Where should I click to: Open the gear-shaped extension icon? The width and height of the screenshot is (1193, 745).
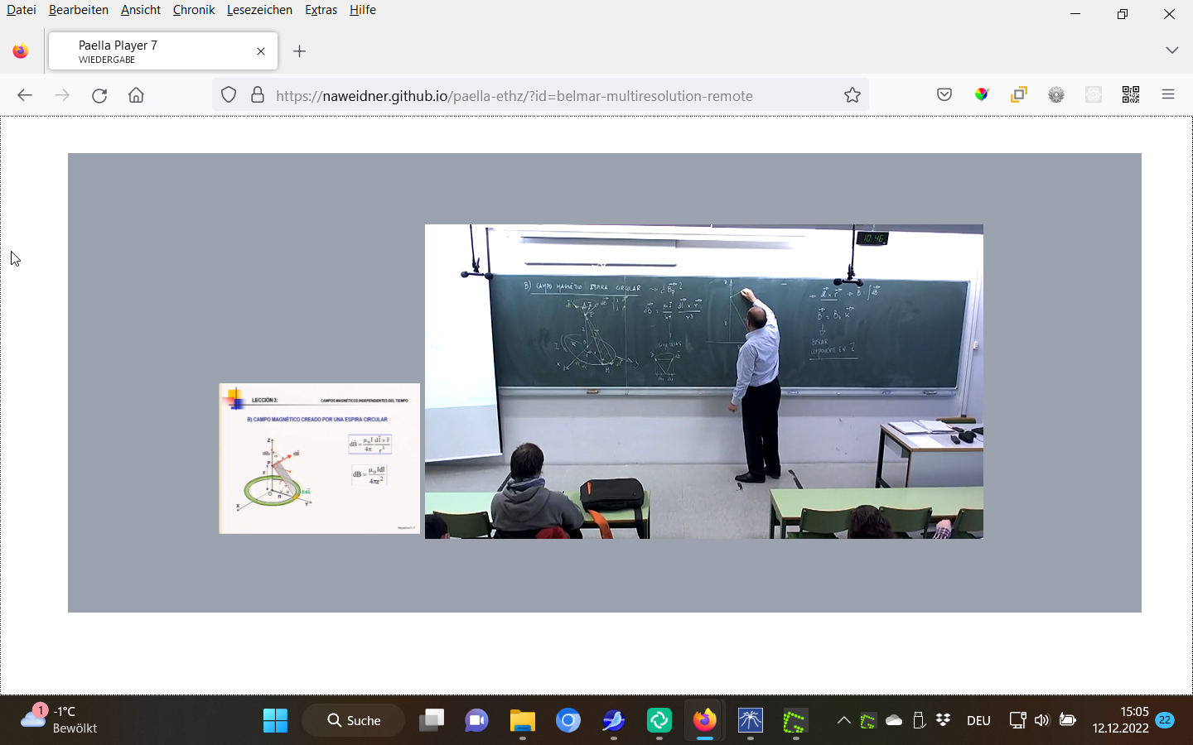click(1055, 94)
